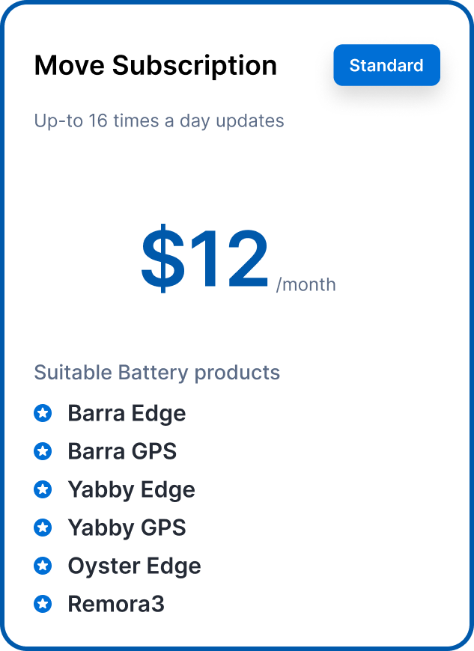The height and width of the screenshot is (651, 474).
Task: Open the Barra Edge product name
Action: pos(127,413)
